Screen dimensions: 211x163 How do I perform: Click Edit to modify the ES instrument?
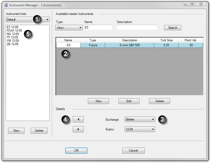pyautogui.click(x=129, y=101)
